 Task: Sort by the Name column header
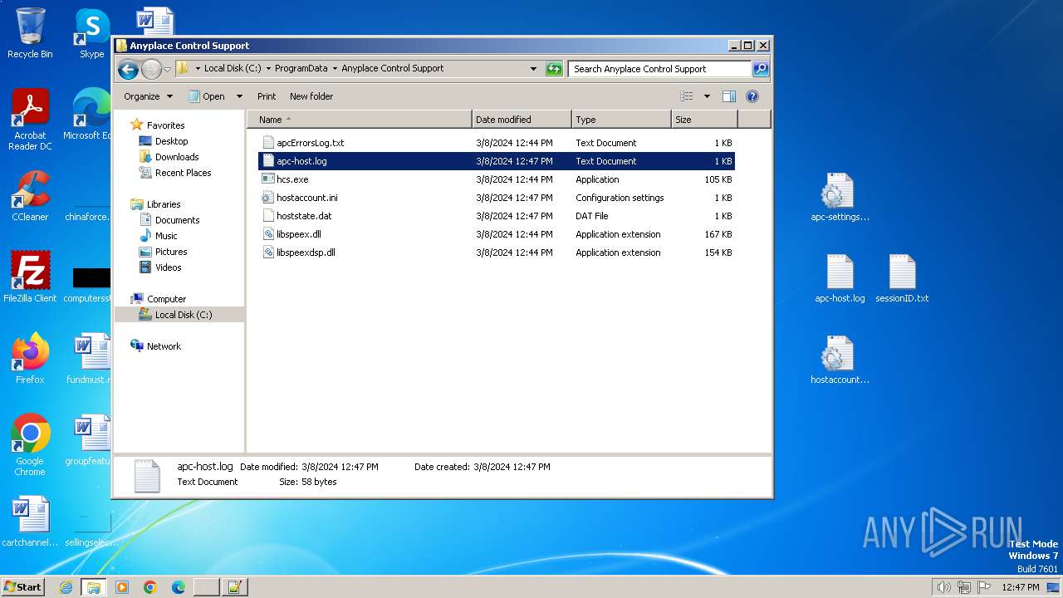pyautogui.click(x=360, y=120)
